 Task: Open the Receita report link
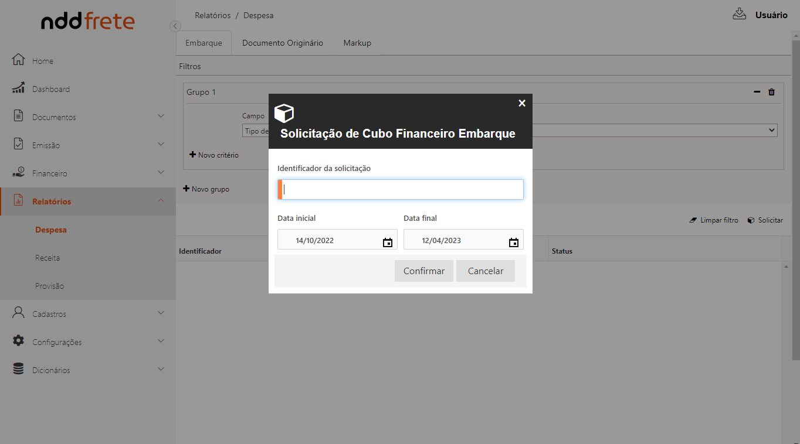(48, 258)
